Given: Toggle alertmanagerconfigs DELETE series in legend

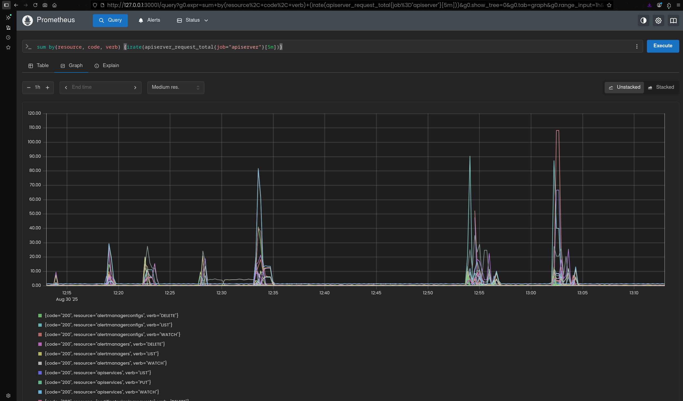Looking at the screenshot, I should tap(108, 315).
